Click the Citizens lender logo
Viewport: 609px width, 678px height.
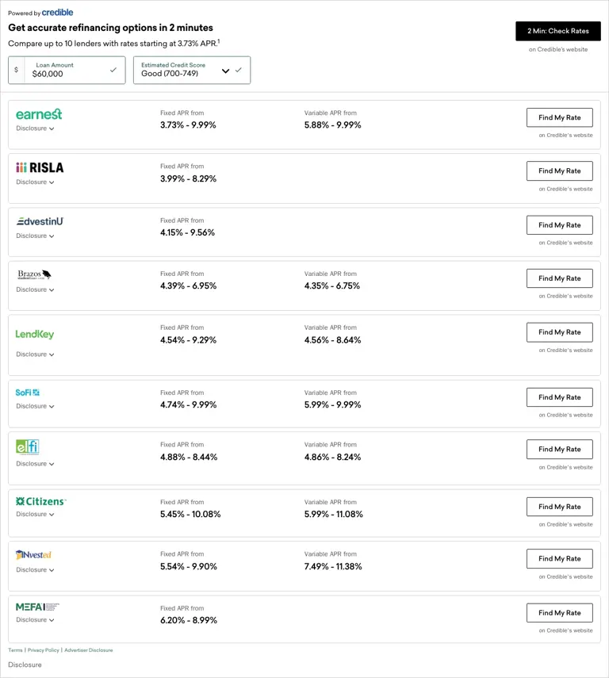40,501
